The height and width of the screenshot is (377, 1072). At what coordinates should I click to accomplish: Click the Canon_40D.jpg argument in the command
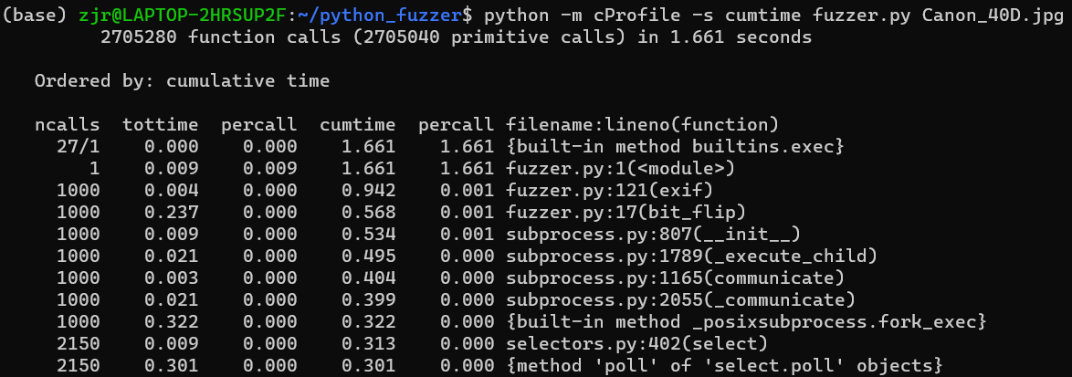pyautogui.click(x=994, y=16)
